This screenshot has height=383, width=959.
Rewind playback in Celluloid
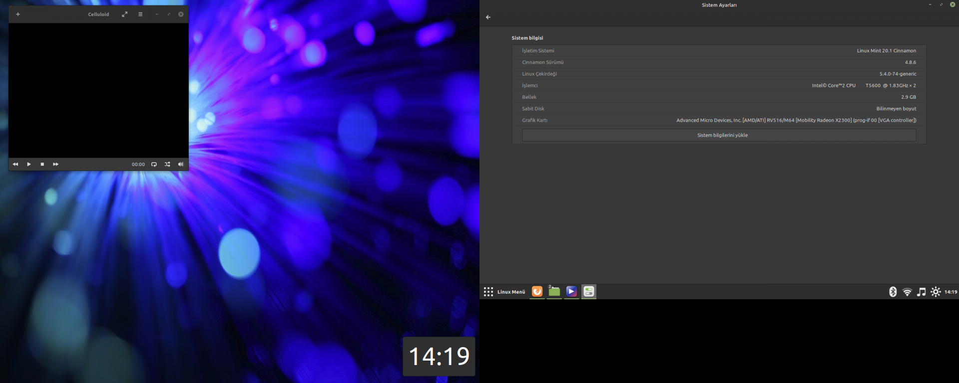(15, 164)
